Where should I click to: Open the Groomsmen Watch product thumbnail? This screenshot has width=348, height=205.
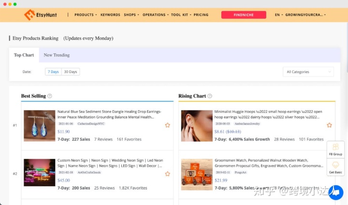pos(197,175)
